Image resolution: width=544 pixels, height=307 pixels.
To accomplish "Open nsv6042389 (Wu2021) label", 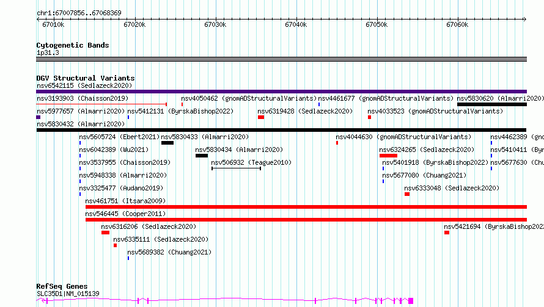I will point(114,150).
